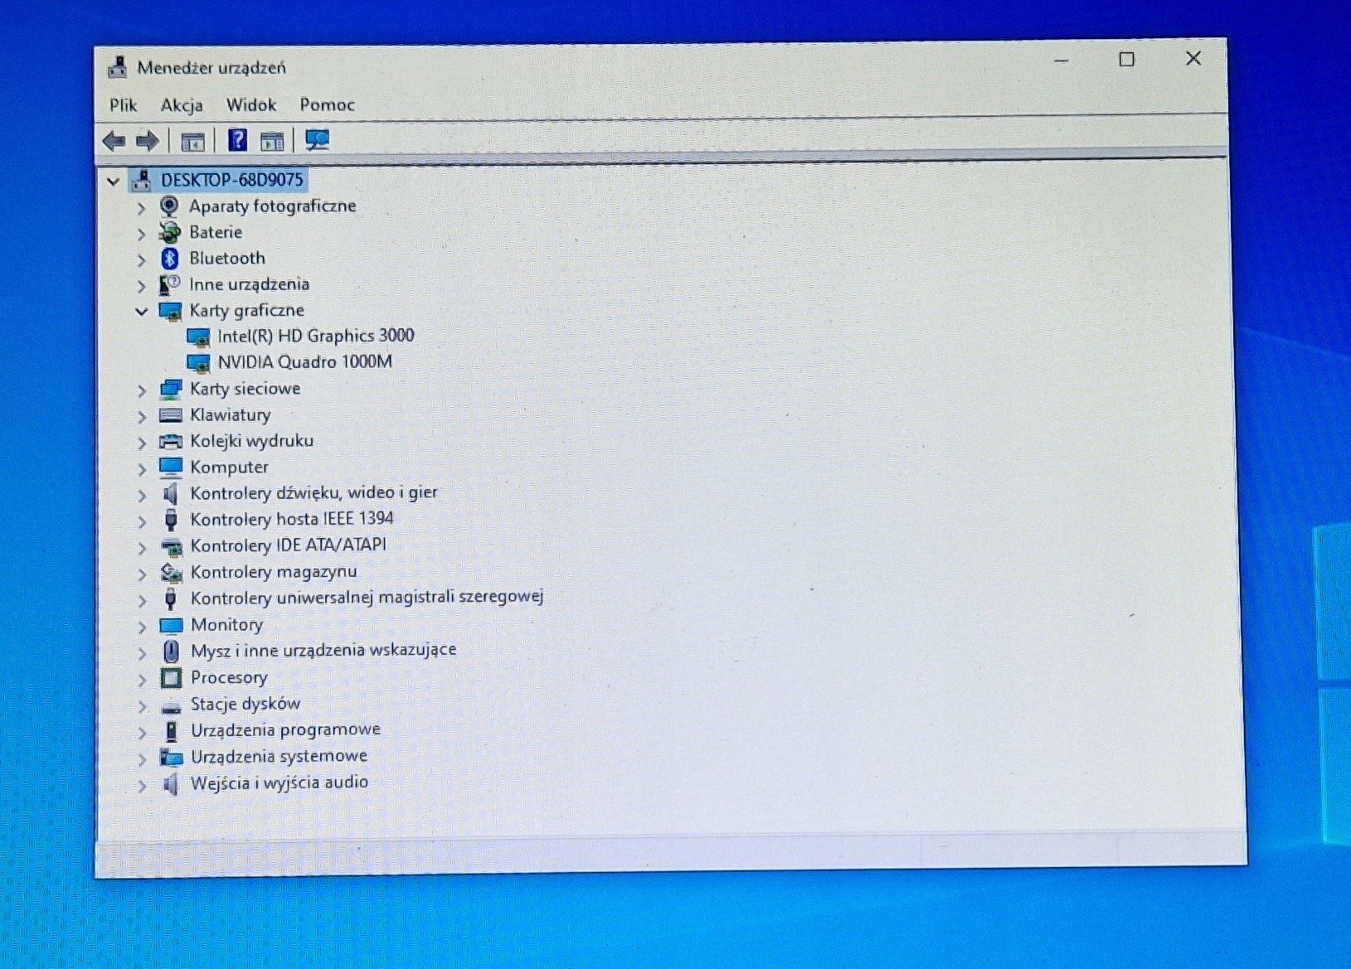Expand the Stacje dysków category
This screenshot has width=1351, height=969.
143,706
